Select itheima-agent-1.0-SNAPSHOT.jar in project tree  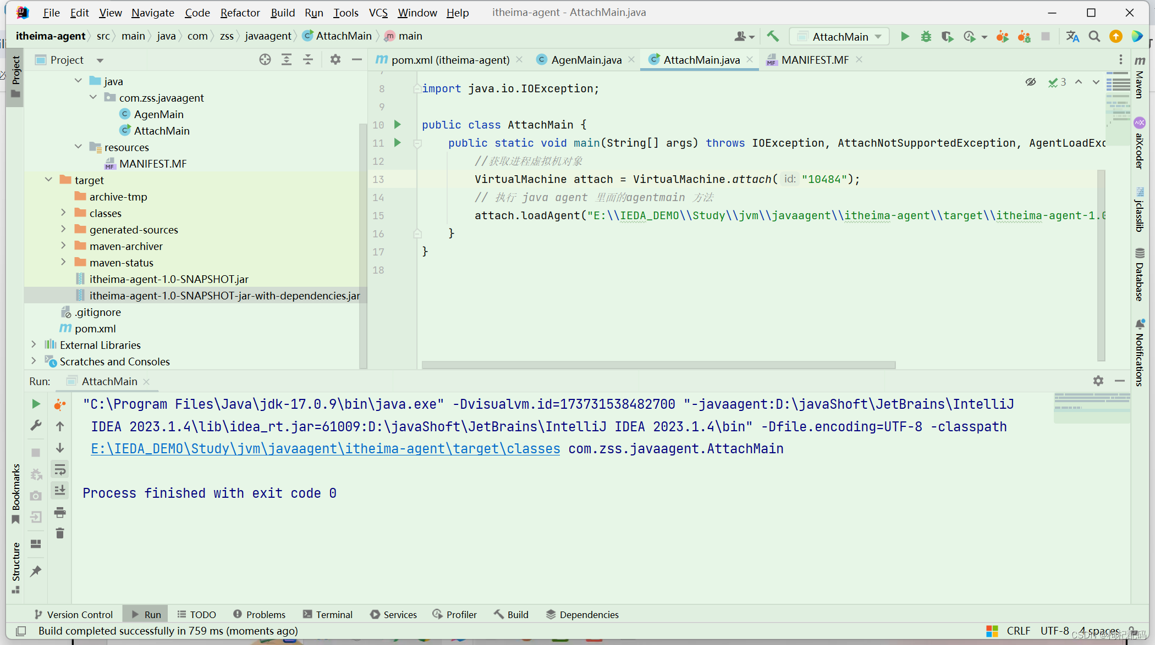(x=169, y=279)
